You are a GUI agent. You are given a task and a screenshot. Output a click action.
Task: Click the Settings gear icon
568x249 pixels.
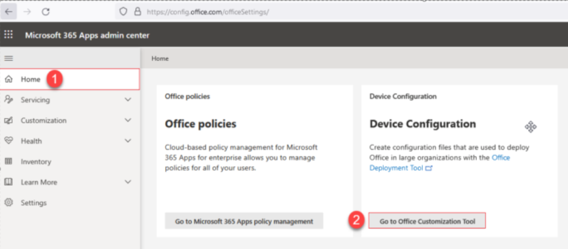pos(9,203)
